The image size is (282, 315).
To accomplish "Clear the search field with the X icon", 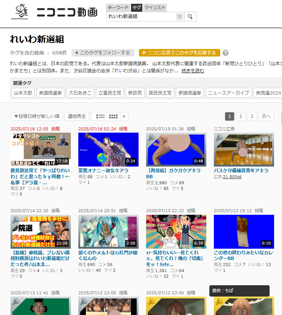I will [x=180, y=17].
